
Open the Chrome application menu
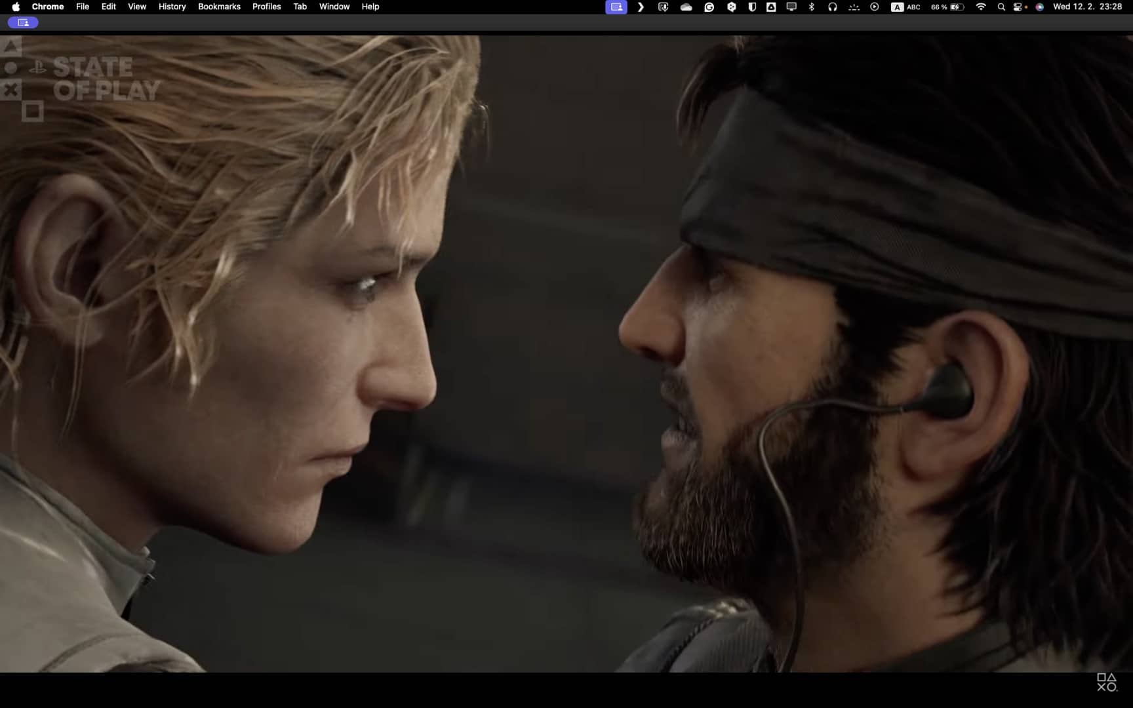pos(48,7)
